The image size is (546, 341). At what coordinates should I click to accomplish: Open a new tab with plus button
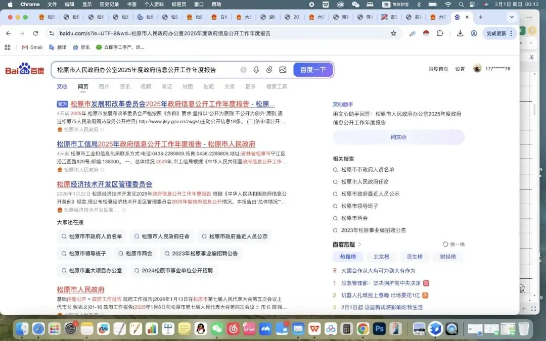click(x=481, y=17)
